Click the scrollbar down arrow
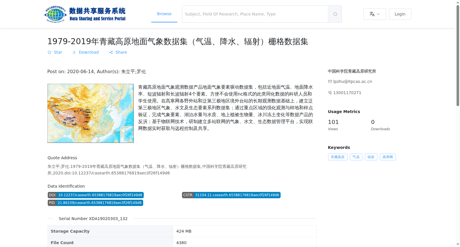460x247 pixels. coord(458,244)
